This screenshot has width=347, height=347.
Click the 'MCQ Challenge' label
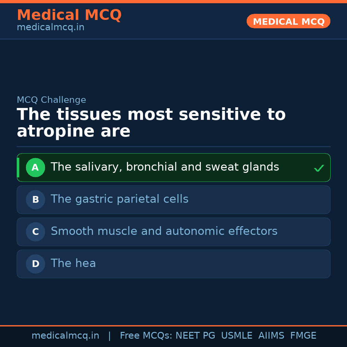coord(51,100)
